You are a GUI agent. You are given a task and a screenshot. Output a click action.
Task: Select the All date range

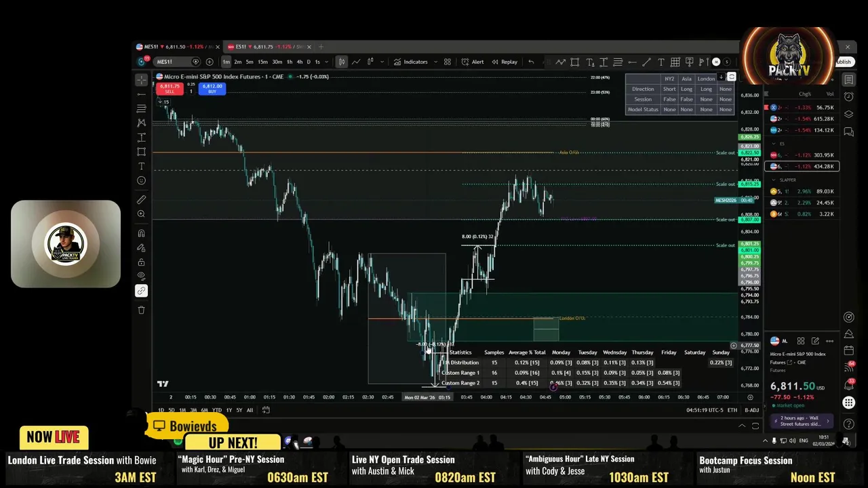(x=250, y=410)
